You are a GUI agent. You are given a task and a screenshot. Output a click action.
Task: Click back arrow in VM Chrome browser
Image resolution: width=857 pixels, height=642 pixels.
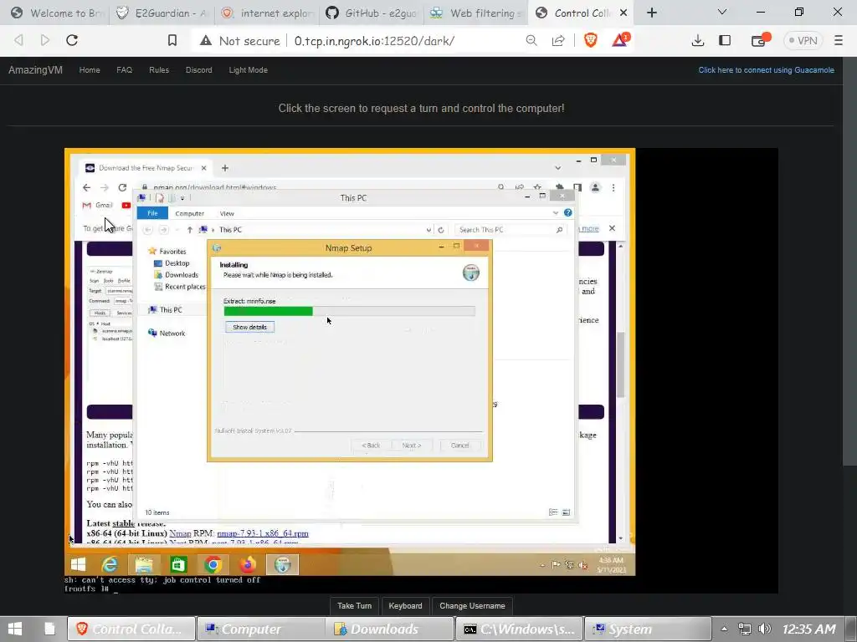[86, 187]
